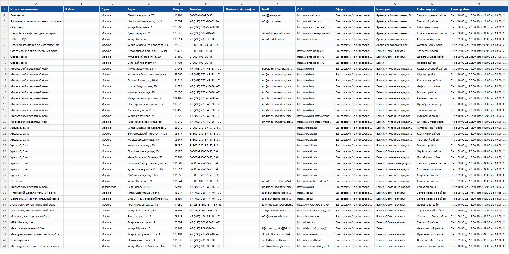Select the 'Межгосударственный банк' cell

point(36,228)
